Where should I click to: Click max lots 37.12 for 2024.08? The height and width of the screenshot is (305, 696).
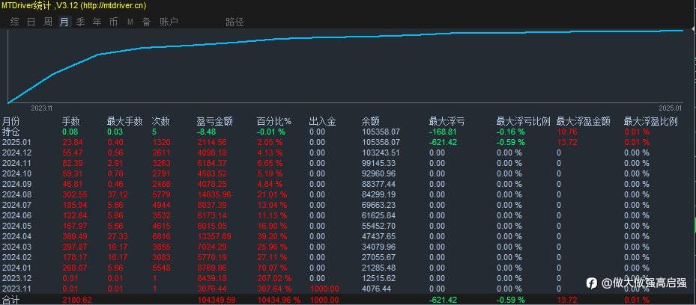click(x=117, y=194)
